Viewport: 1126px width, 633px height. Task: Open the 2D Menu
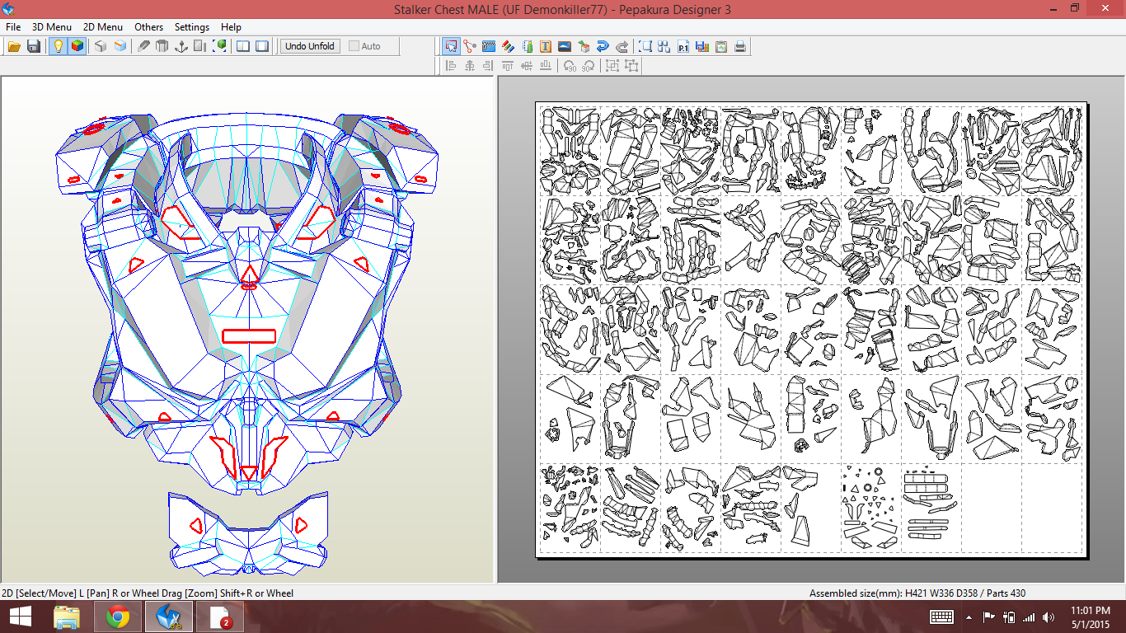coord(102,27)
